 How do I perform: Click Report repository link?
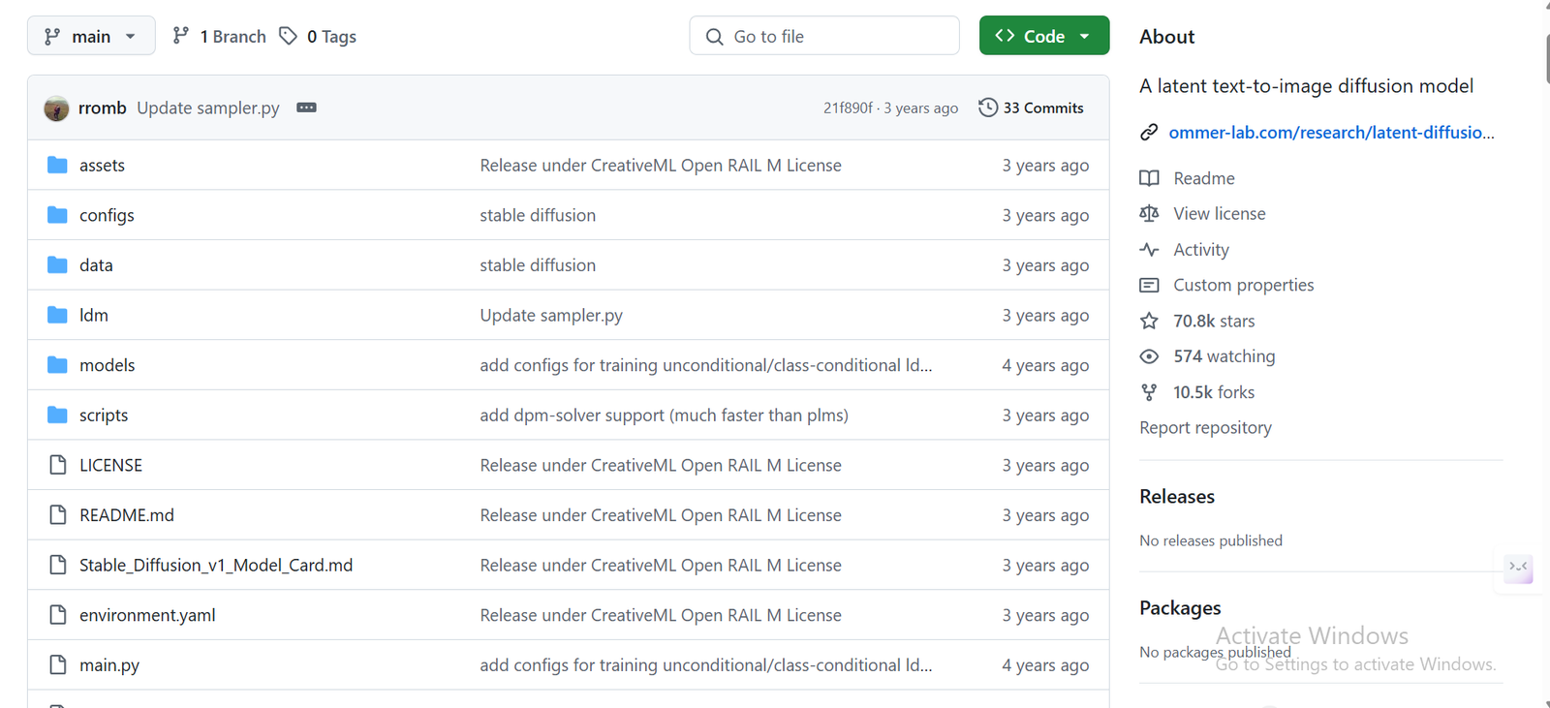(1205, 428)
